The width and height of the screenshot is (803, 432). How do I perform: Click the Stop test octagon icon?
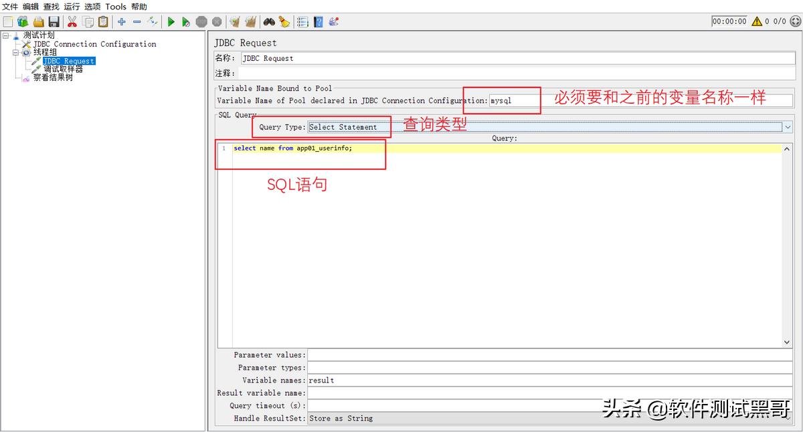(x=201, y=21)
